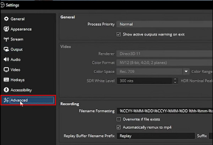Screen dimensions: 213x145
Task: Switch to the Output settings tab
Action: (x=16, y=50)
